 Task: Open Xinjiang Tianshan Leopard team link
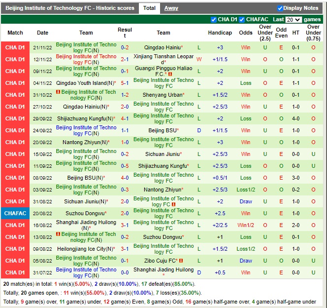pyautogui.click(x=163, y=59)
